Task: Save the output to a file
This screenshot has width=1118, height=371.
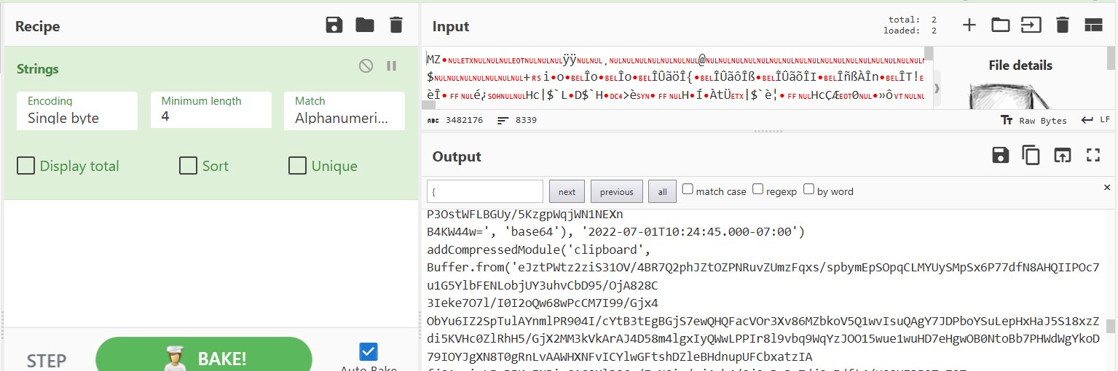Action: (x=1000, y=155)
